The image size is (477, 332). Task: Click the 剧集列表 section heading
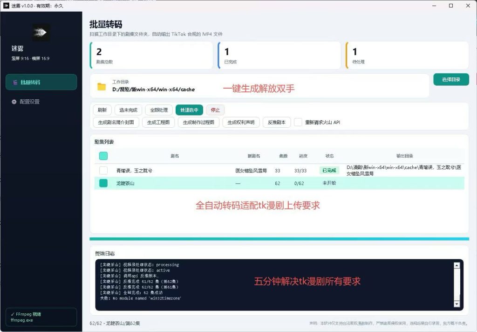pyautogui.click(x=104, y=142)
